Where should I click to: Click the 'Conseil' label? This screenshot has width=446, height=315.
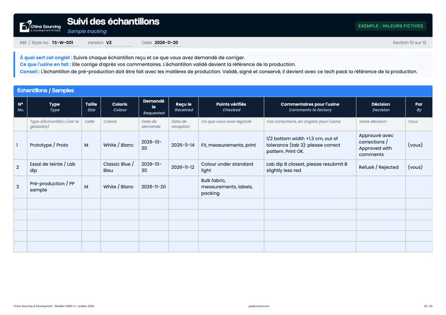point(29,71)
